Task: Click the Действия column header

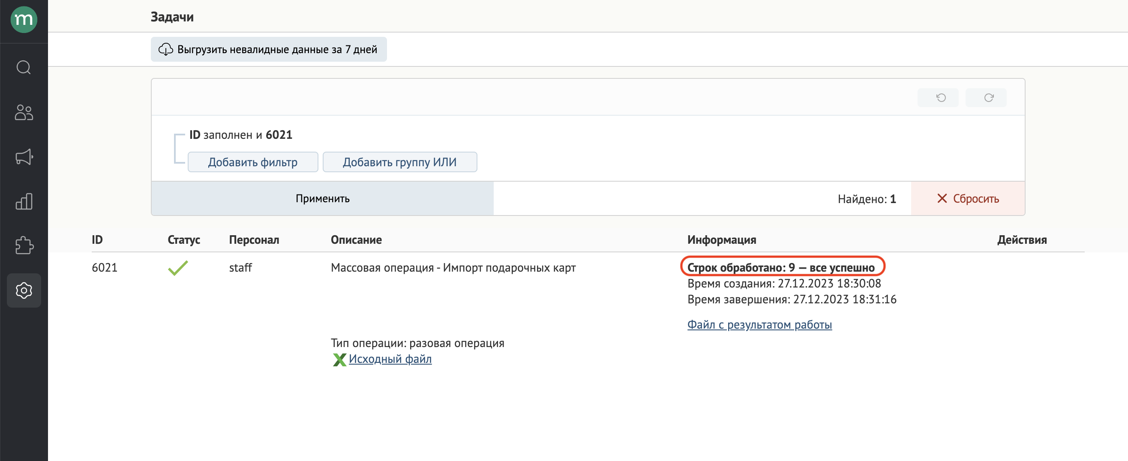Action: click(1022, 240)
